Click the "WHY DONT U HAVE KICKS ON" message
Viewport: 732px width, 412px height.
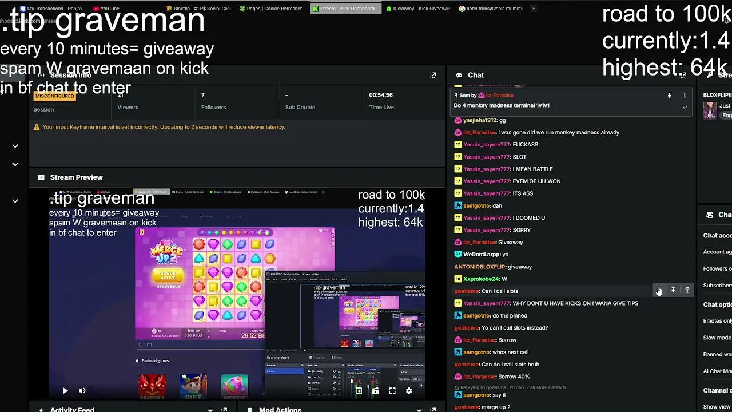click(575, 303)
